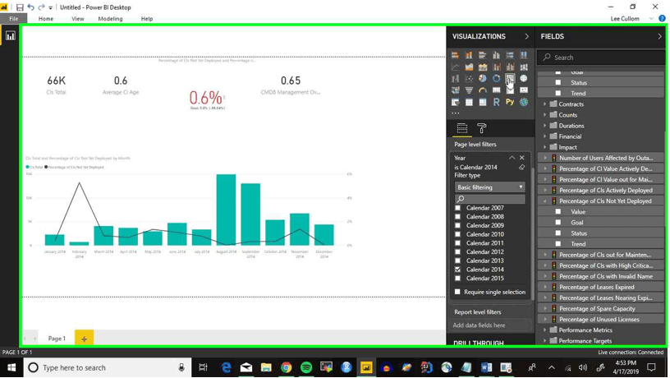The height and width of the screenshot is (378, 670).
Task: Uncheck the Calendar 2014 filter box
Action: coord(457,270)
